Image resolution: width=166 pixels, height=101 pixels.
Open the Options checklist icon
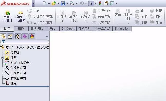(x=112, y=3)
